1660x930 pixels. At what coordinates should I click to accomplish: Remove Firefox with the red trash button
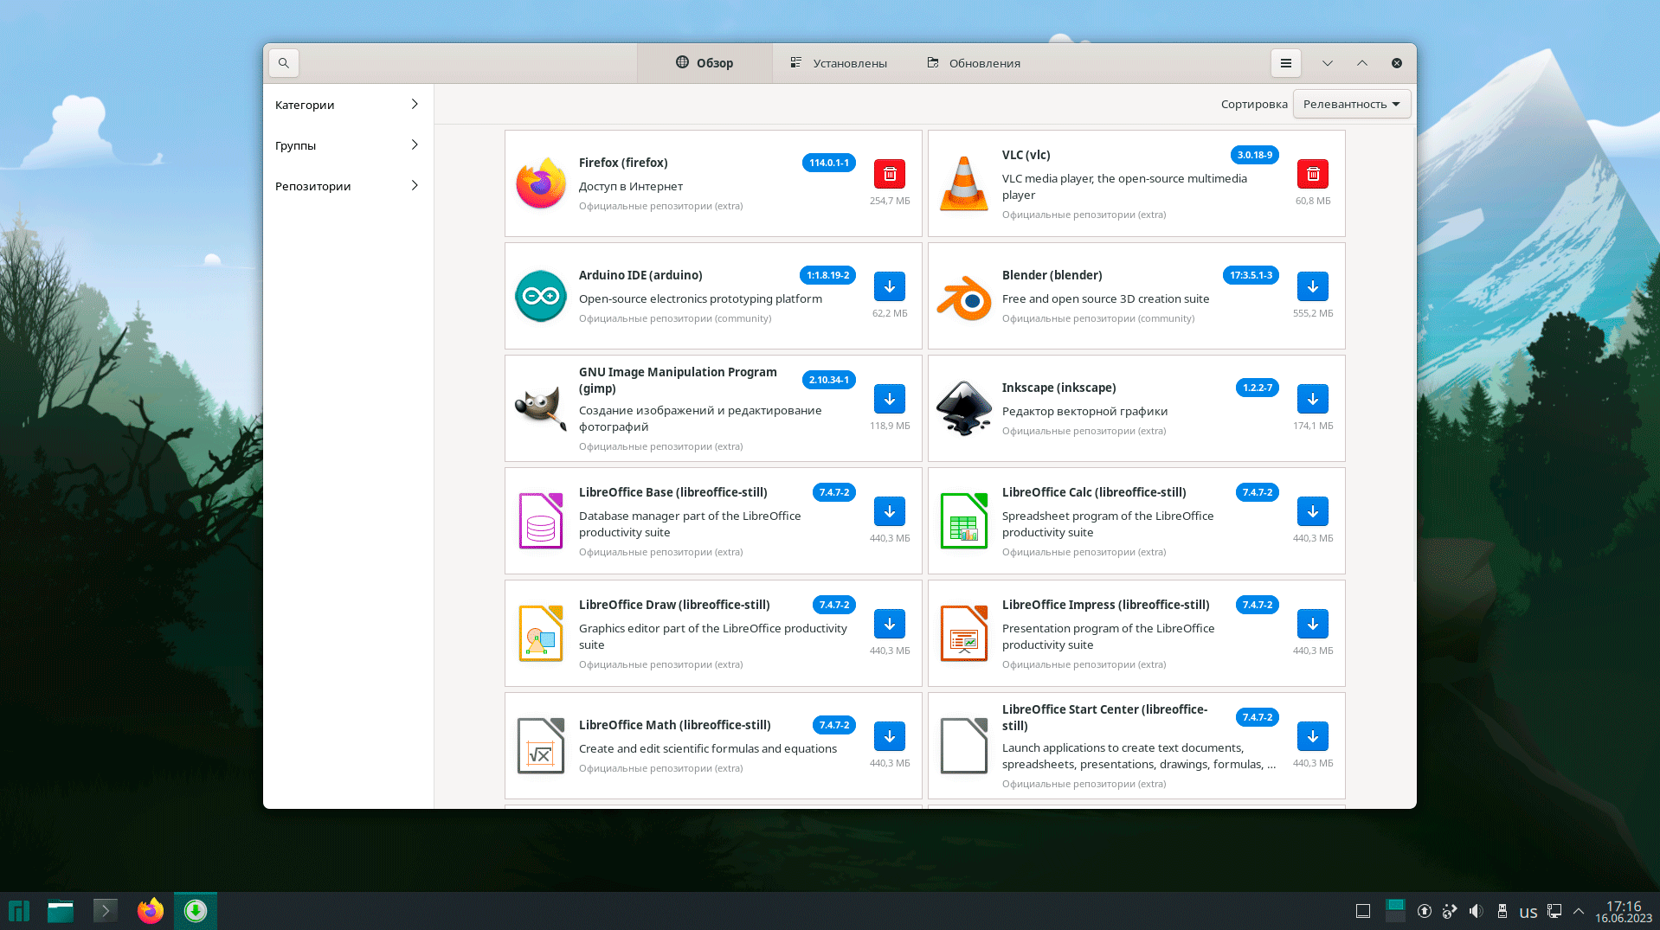890,174
